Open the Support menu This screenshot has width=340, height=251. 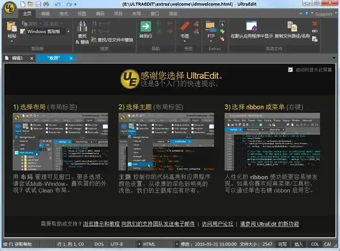point(323,14)
